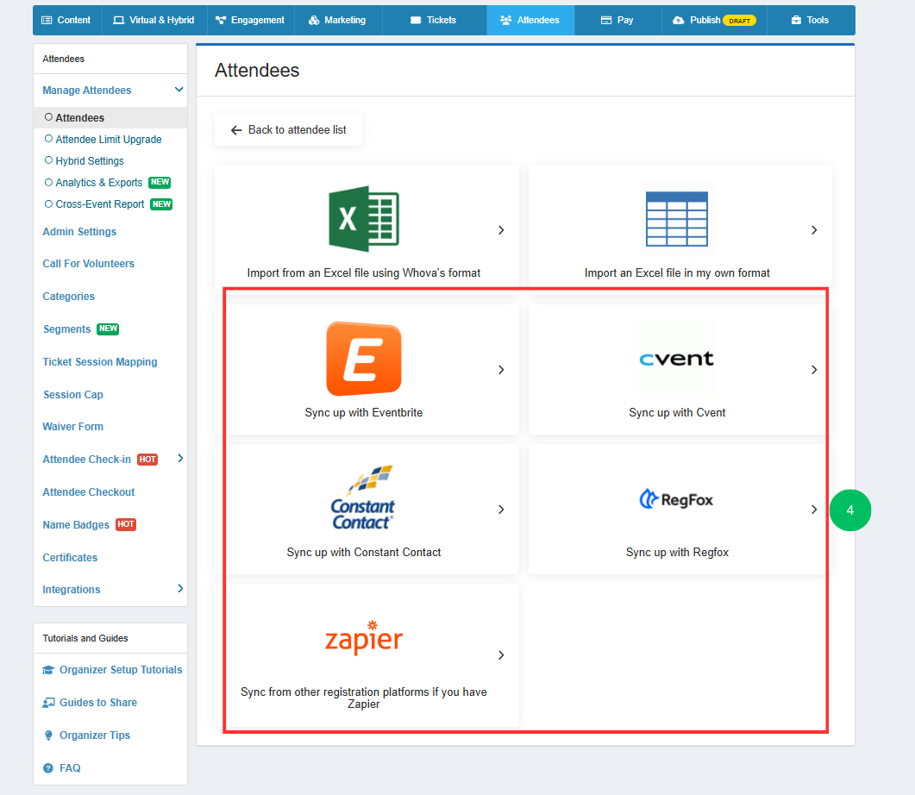Switch to Virtual & Hybrid tab
The width and height of the screenshot is (915, 795).
[x=154, y=21]
